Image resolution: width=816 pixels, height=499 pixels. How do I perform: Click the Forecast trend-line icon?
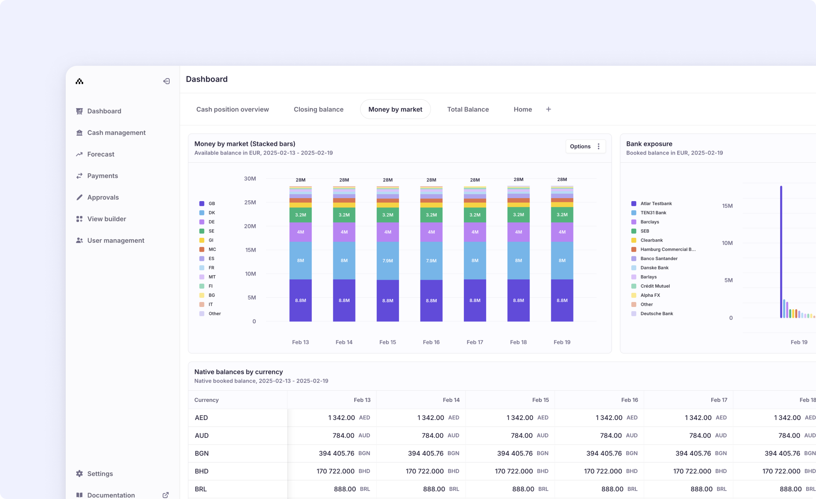coord(79,154)
